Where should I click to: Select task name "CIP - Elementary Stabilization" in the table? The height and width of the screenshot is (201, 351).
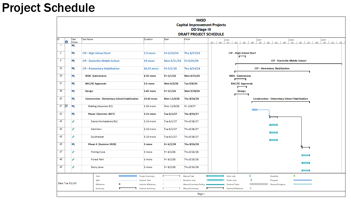click(101, 69)
